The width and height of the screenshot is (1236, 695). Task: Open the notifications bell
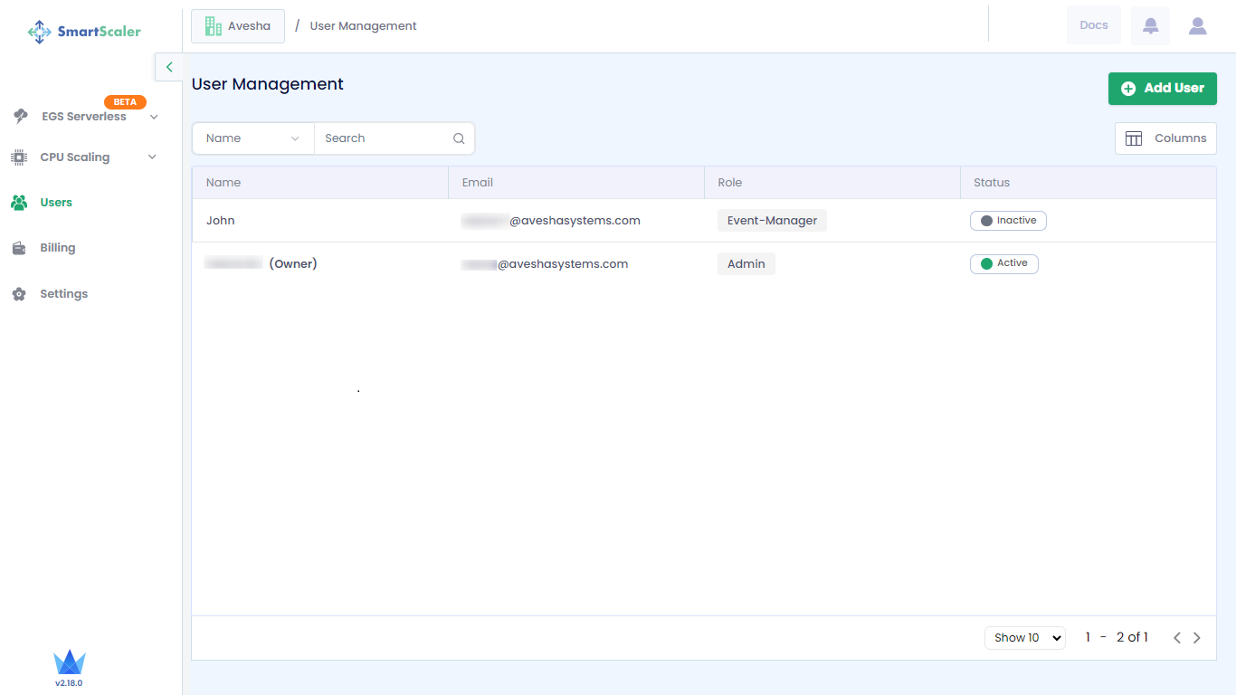1150,25
